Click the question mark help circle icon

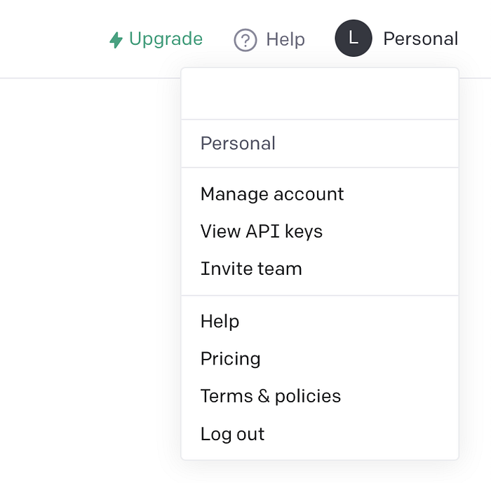tap(245, 40)
